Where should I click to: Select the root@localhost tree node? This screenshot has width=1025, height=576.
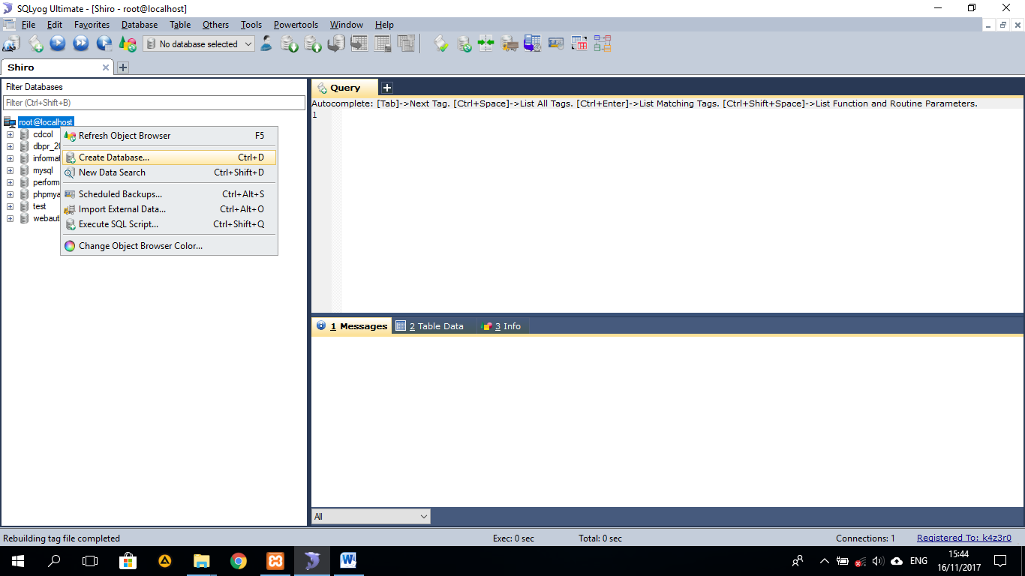click(x=46, y=122)
